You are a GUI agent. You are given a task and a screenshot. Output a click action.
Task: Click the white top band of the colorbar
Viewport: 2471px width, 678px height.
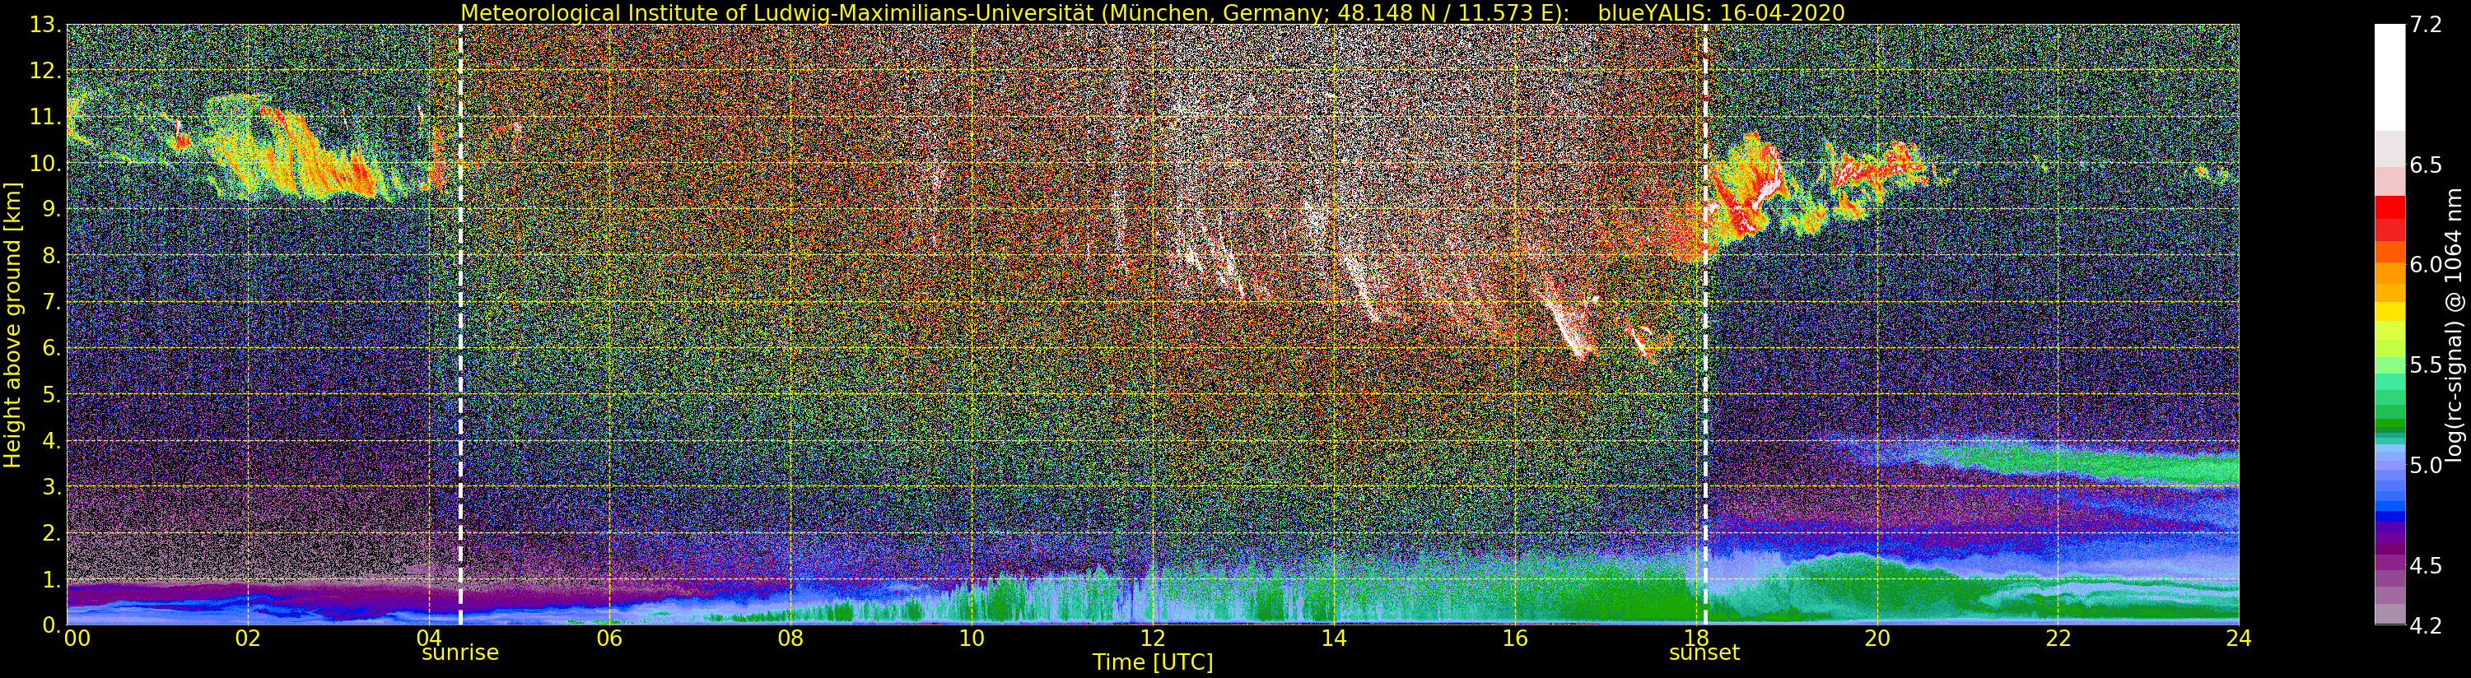click(2389, 77)
